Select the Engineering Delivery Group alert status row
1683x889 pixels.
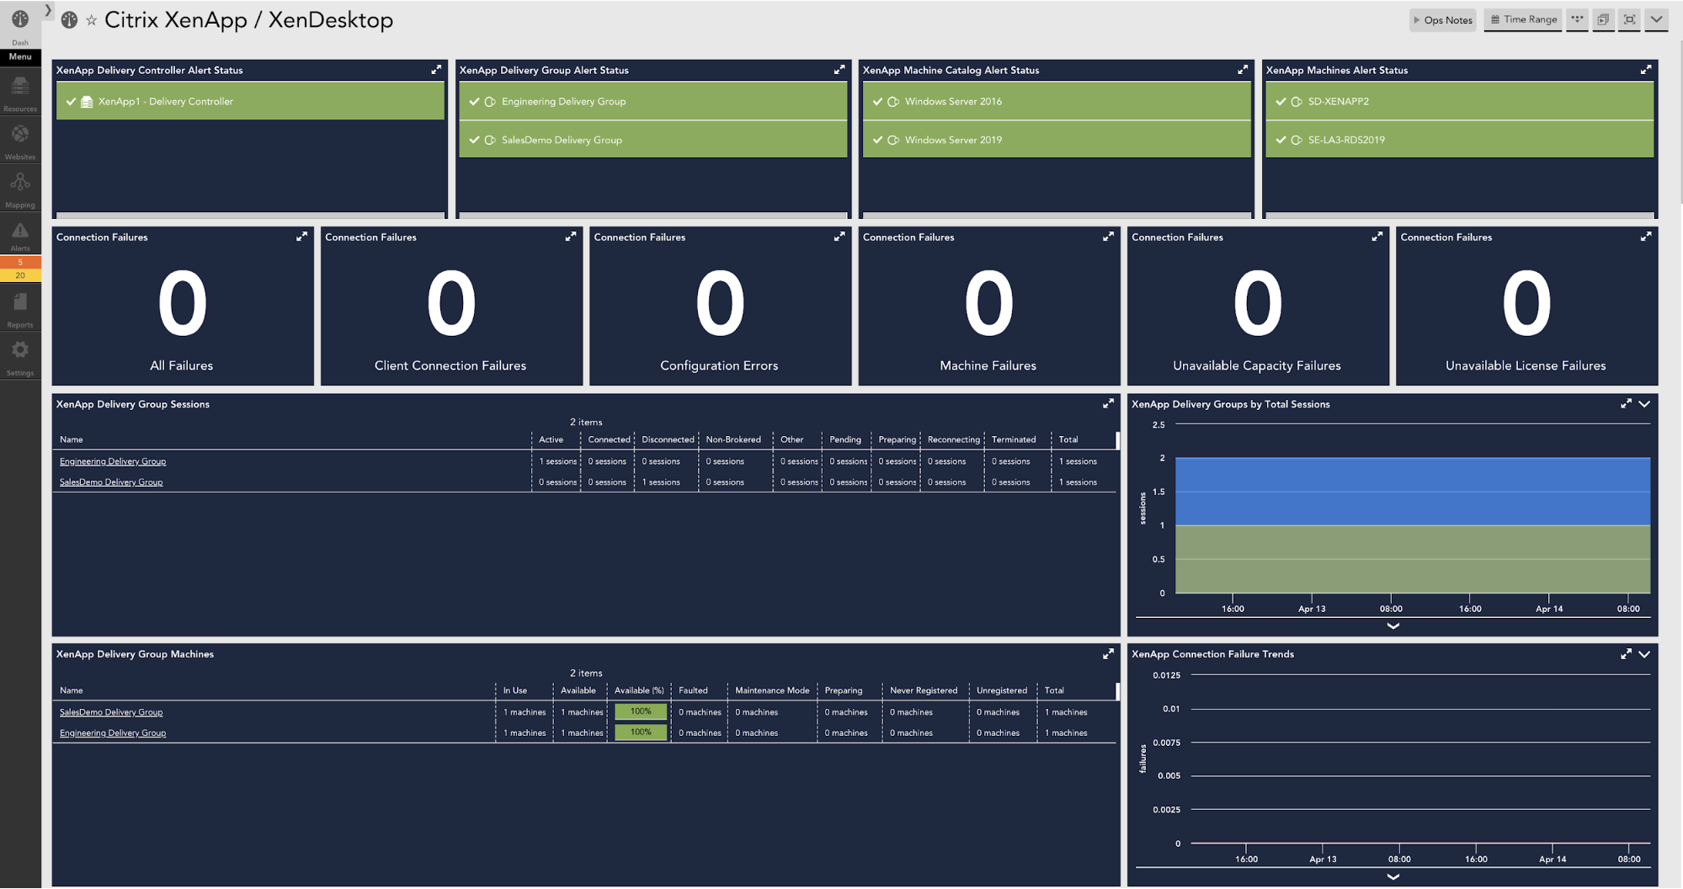pyautogui.click(x=652, y=101)
